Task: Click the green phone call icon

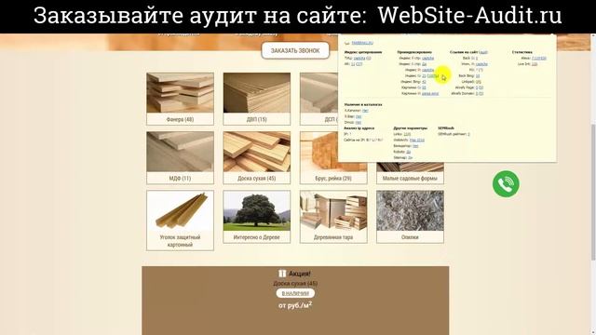Action: 506,184
